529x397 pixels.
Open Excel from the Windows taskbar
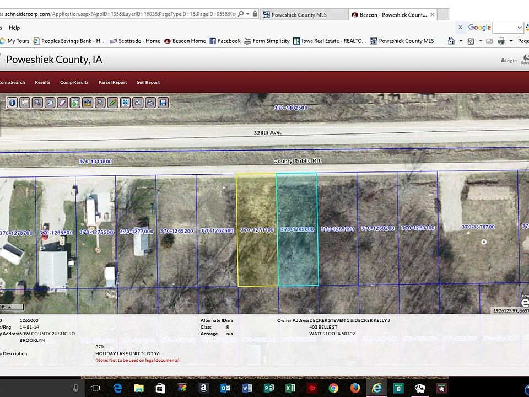[x=290, y=388]
